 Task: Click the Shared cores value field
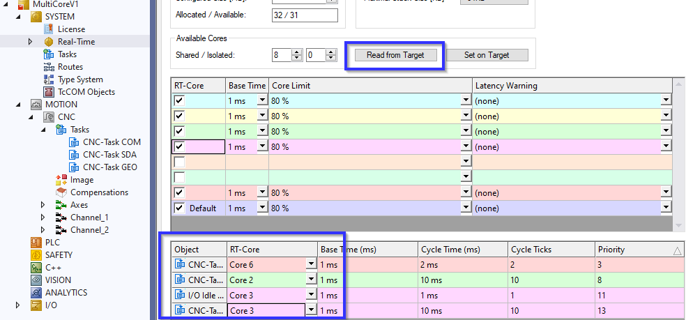[x=282, y=55]
